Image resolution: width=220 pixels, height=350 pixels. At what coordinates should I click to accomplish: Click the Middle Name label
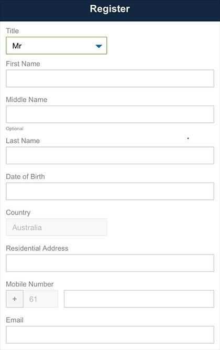tap(27, 100)
